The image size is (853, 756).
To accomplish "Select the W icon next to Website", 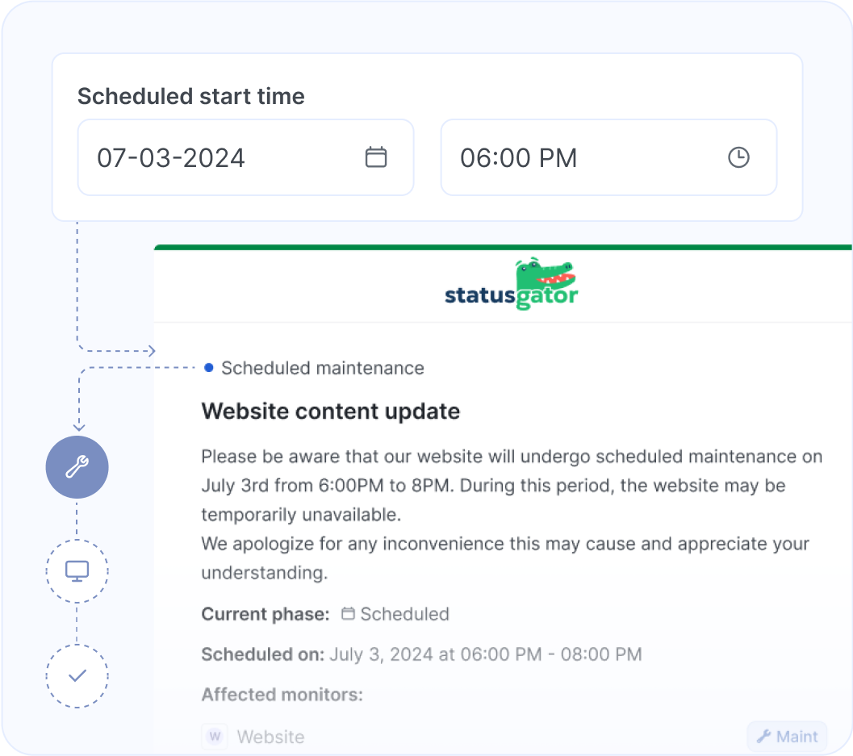I will tap(214, 737).
